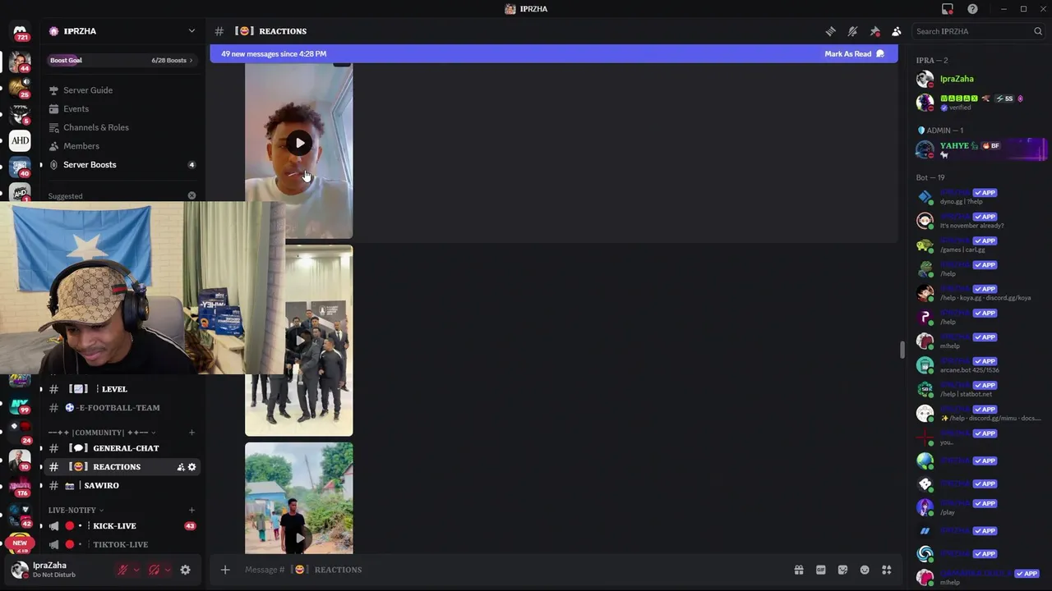
Task: Open YAHYE admin member in list
Action: (980, 149)
